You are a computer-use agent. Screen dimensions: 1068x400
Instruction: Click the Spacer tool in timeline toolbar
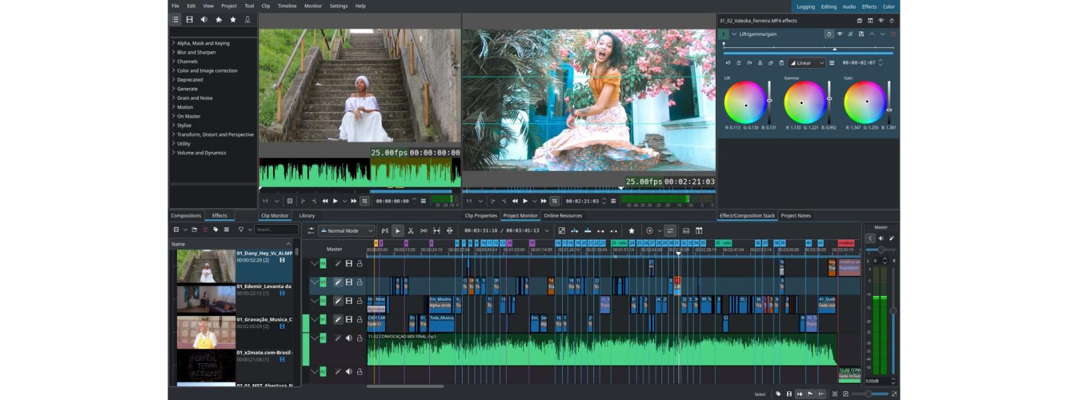[423, 231]
